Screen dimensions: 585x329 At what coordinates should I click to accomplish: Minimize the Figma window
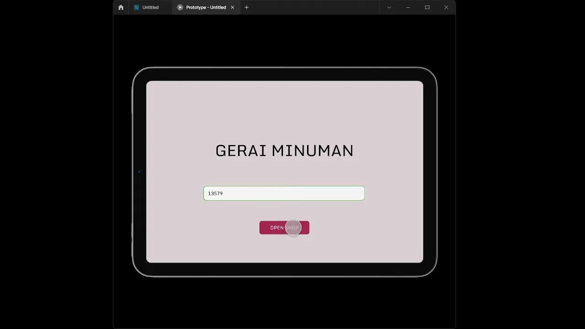pos(408,7)
